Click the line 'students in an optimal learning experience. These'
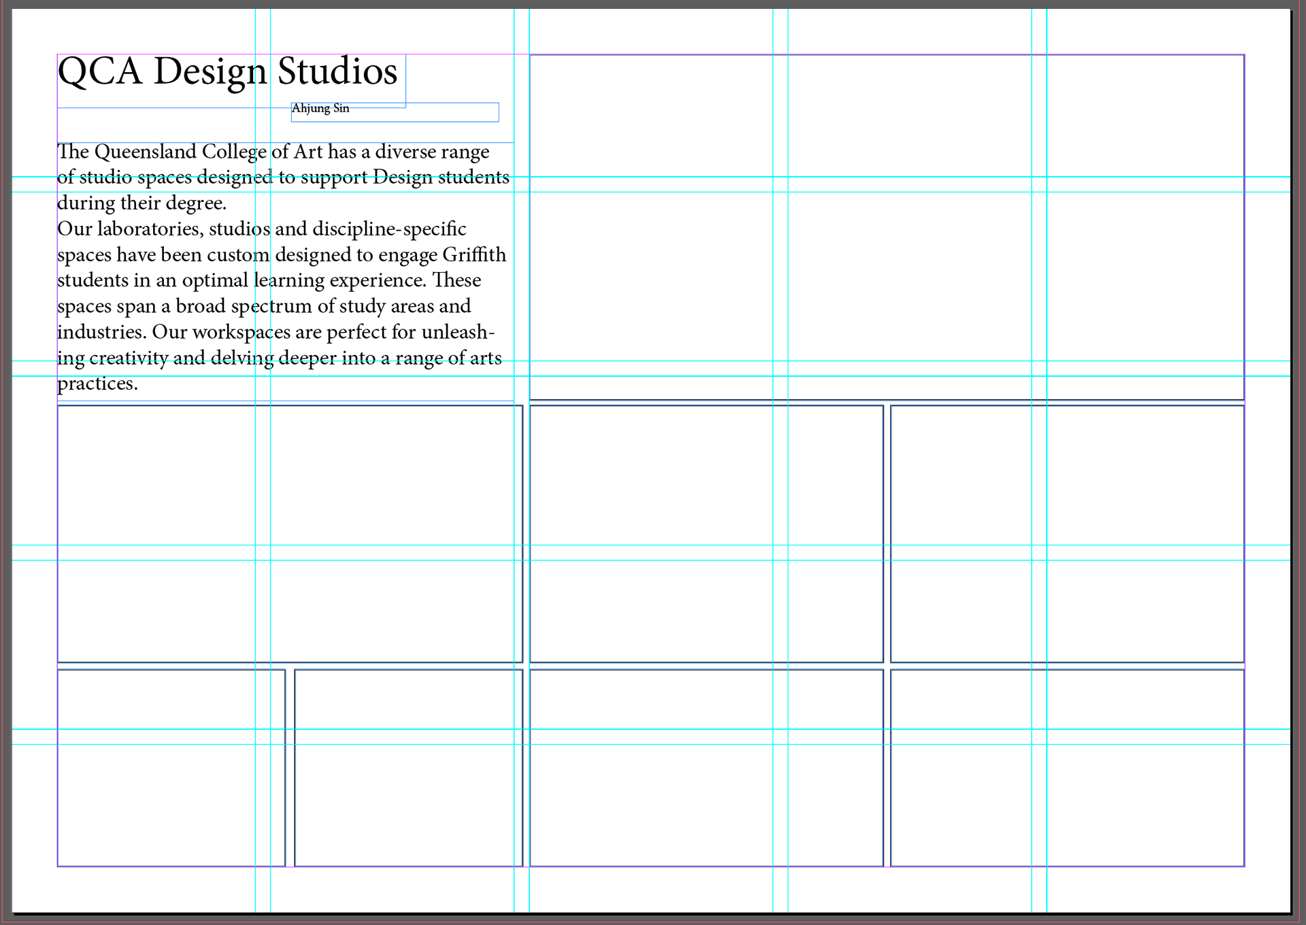Image resolution: width=1306 pixels, height=925 pixels. point(269,280)
